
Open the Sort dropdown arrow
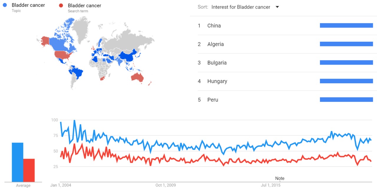(x=277, y=7)
